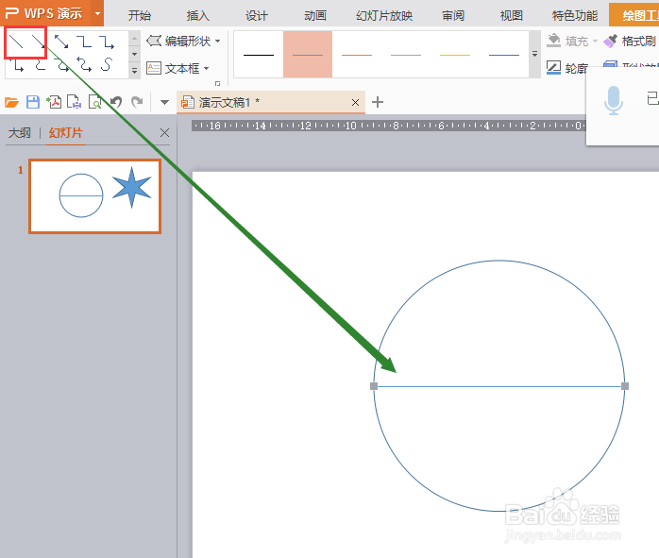Open the 插入 ribbon tab

click(x=197, y=15)
